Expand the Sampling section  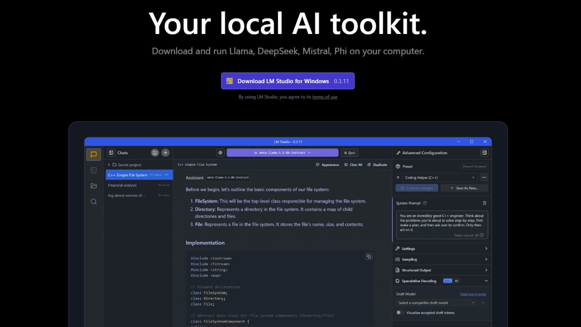coord(442,259)
